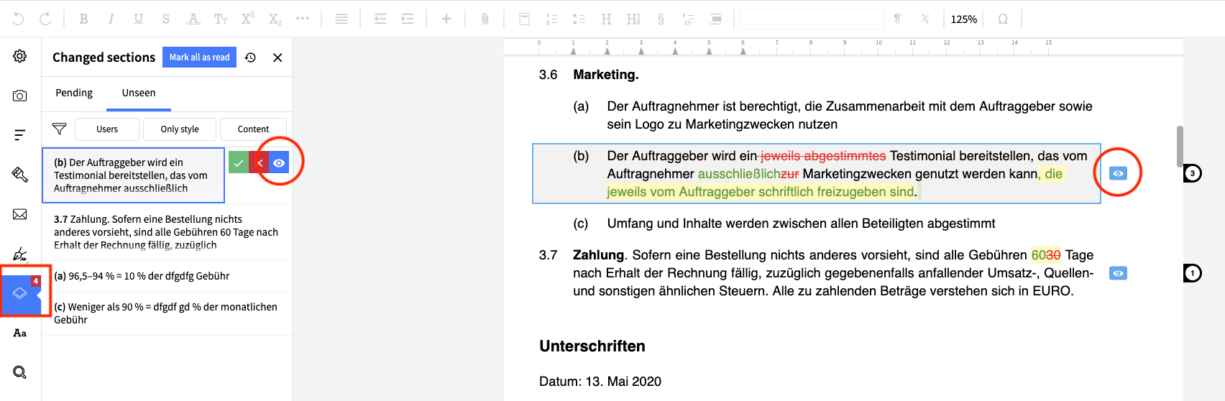Expand more formatting options (three dots)

pyautogui.click(x=303, y=19)
